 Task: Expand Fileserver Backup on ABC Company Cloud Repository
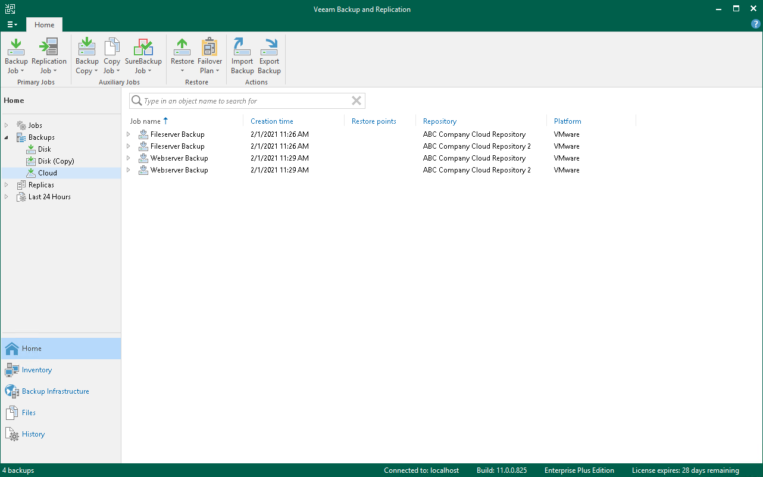click(128, 134)
